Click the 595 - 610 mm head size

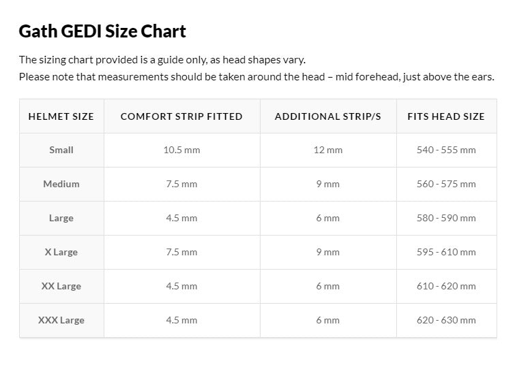(446, 252)
